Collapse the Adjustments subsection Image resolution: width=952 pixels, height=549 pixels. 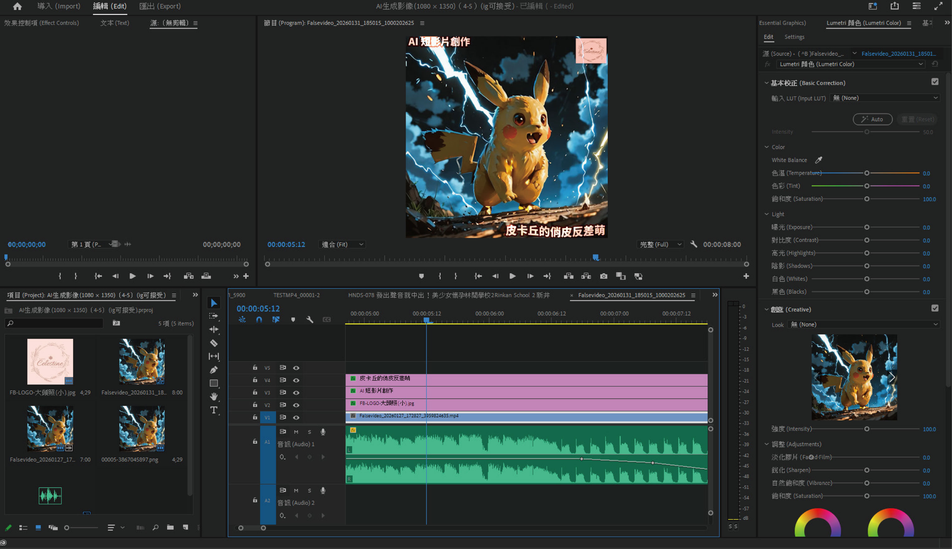click(x=766, y=444)
